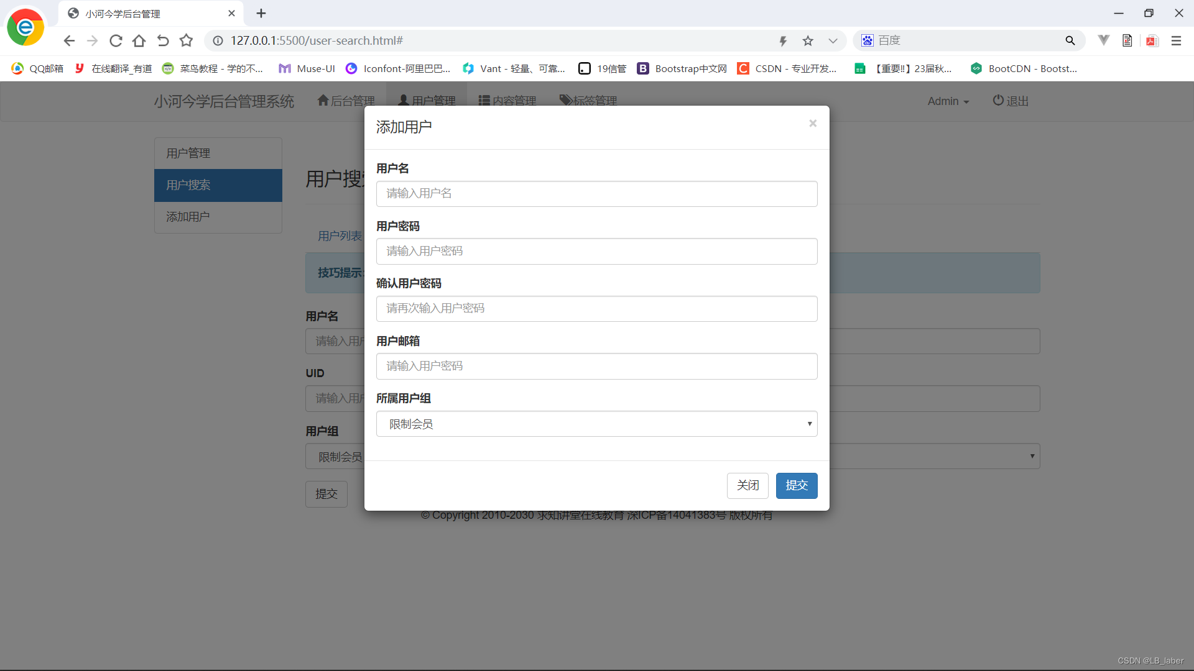This screenshot has height=671, width=1194.
Task: Open 标签管理 nav item
Action: 588,101
